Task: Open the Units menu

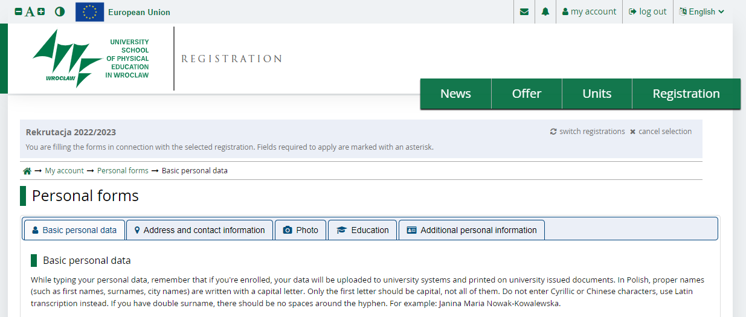Action: tap(597, 94)
